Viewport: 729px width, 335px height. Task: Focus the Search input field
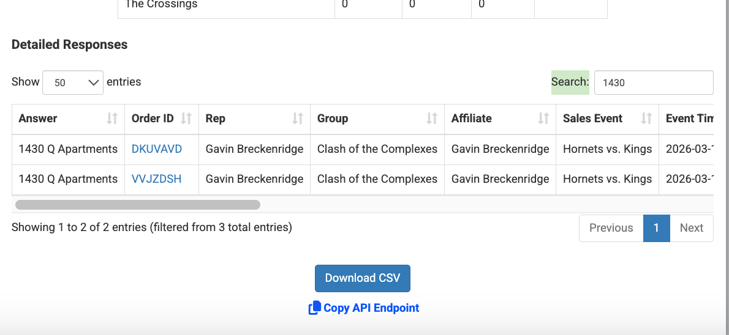click(x=653, y=83)
